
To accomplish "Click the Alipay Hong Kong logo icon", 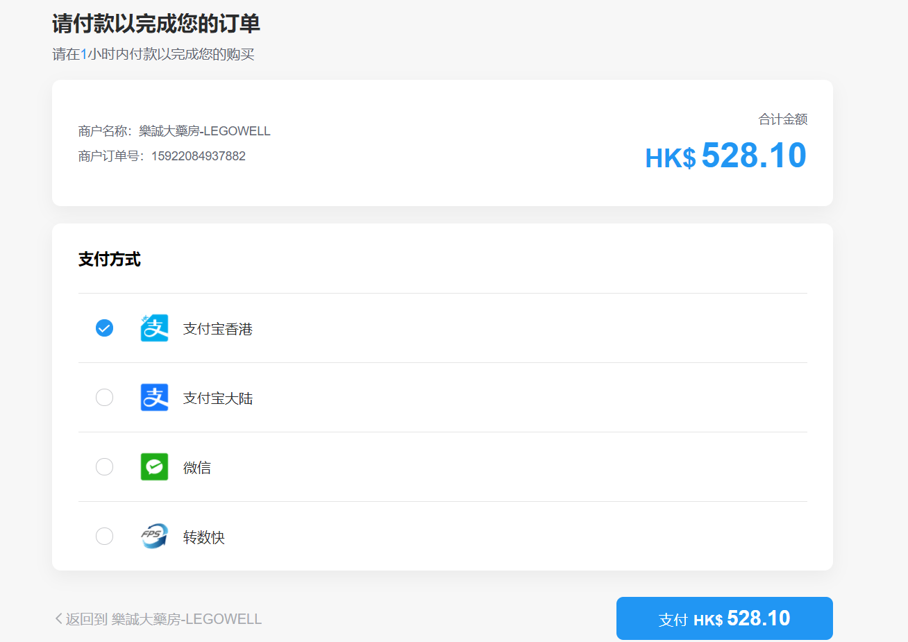I will point(154,328).
